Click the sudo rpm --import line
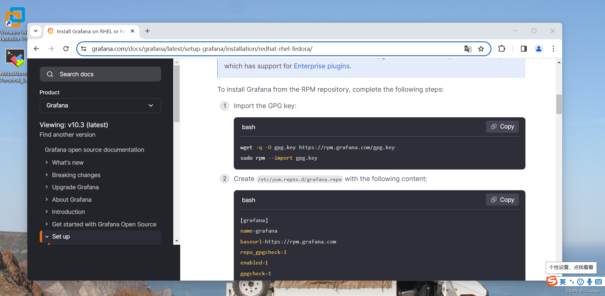Screen dimensions: 605x296 [x=279, y=158]
